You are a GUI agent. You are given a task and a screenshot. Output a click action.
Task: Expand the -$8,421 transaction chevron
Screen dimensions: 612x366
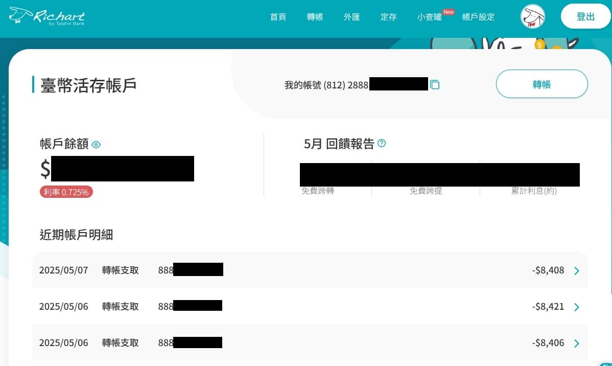tap(576, 307)
